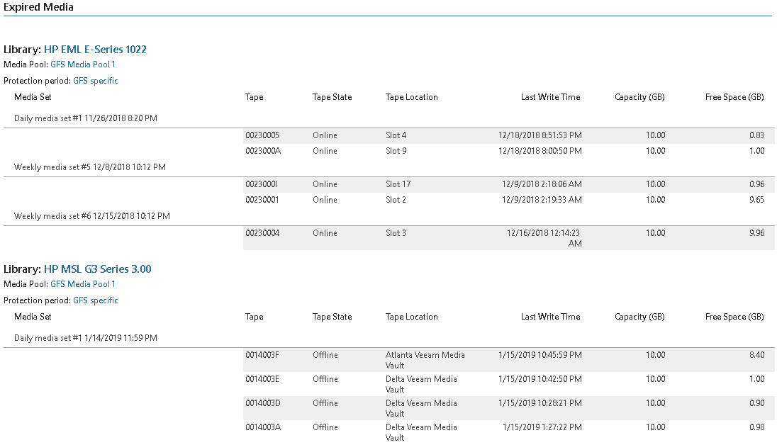Click free space value 0.83
777x445 pixels.
(756, 135)
